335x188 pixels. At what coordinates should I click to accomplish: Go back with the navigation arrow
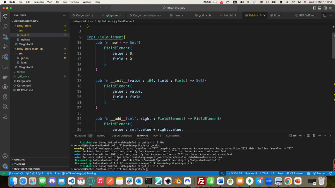tap(101, 8)
